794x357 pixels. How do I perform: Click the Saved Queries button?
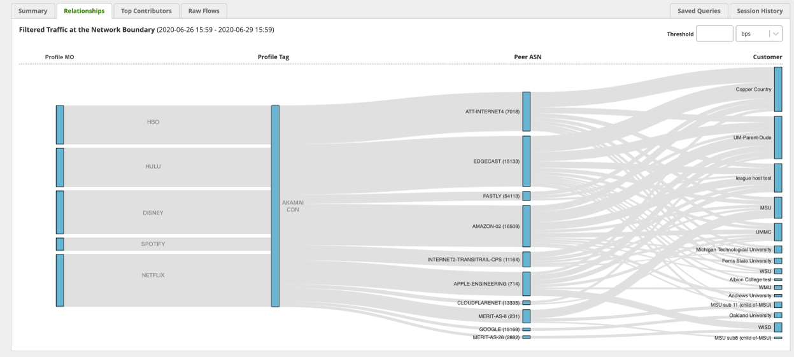pos(698,11)
